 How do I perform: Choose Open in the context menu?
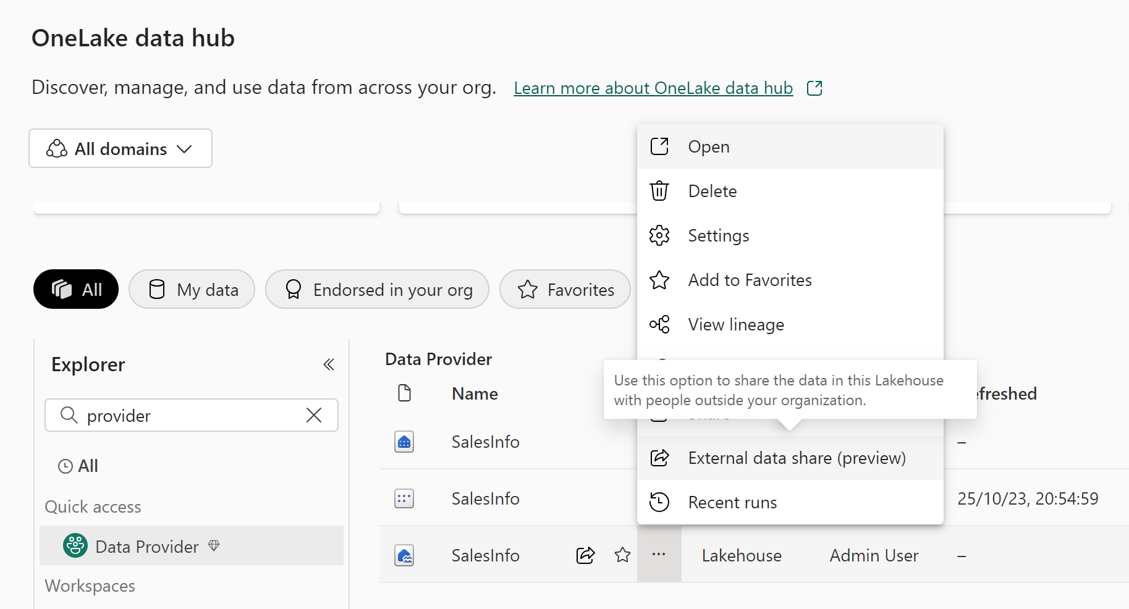[x=790, y=147]
